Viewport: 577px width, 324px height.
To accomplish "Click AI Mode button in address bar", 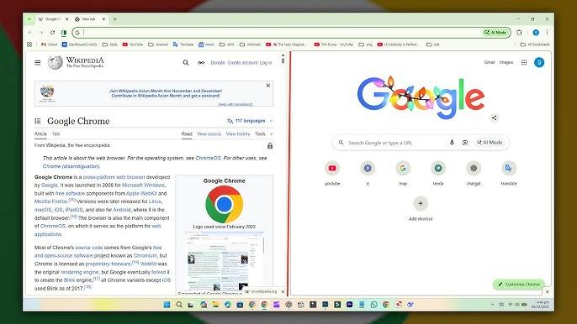I will pos(495,33).
